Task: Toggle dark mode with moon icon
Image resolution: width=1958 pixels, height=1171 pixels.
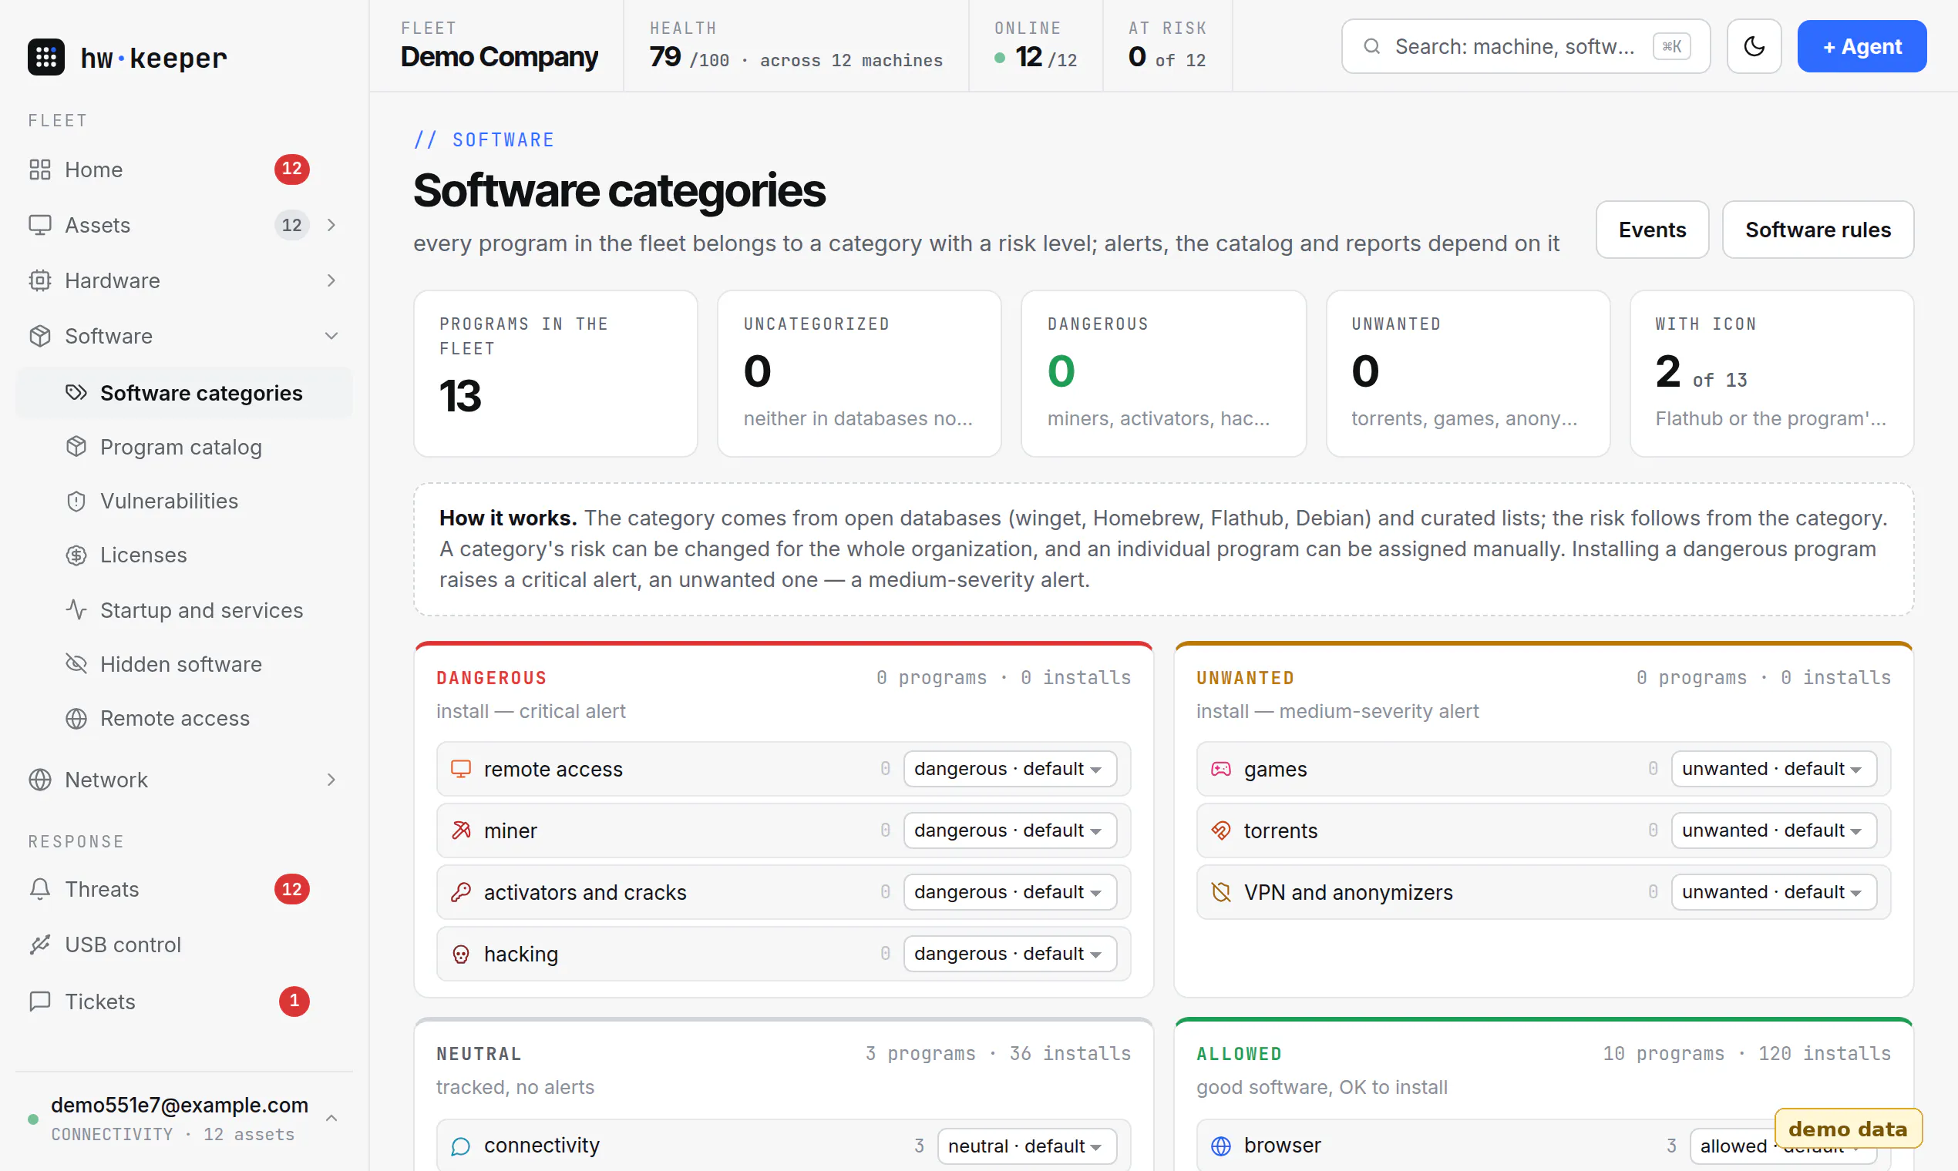Action: click(1754, 46)
